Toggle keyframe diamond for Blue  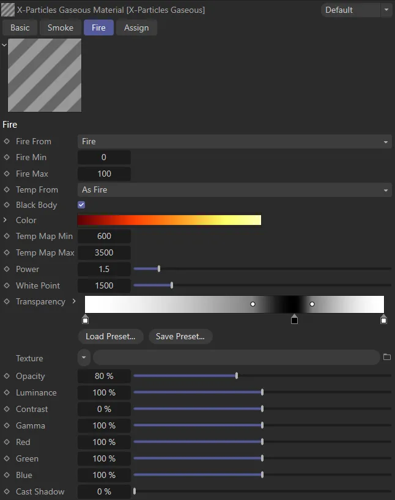[7, 475]
